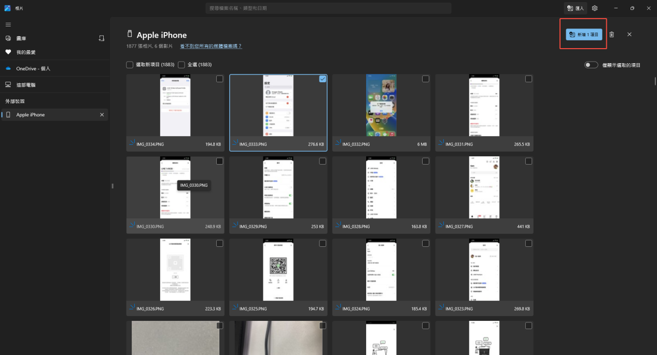Click the import arrow icon on IMG_0328.PNG
This screenshot has width=657, height=355.
pos(338,226)
